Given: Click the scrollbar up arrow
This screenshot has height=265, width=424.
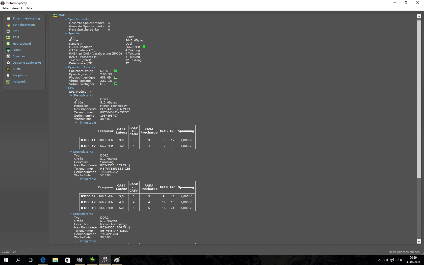Looking at the screenshot, I should (419, 16).
